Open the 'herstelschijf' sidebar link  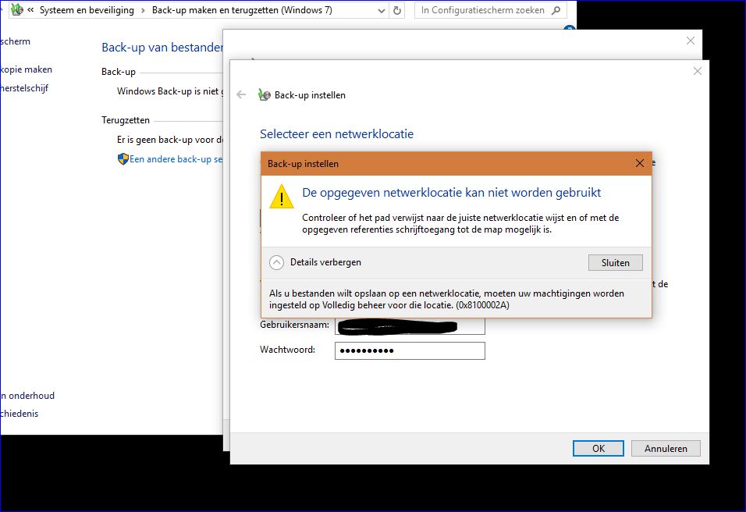tap(24, 88)
